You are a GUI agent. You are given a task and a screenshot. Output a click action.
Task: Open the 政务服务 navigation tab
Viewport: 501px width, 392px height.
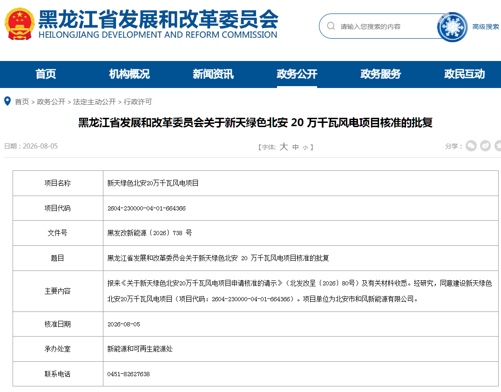pos(380,74)
